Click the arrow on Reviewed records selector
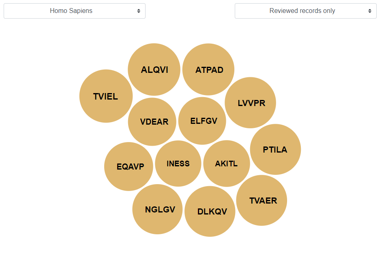 (369, 11)
